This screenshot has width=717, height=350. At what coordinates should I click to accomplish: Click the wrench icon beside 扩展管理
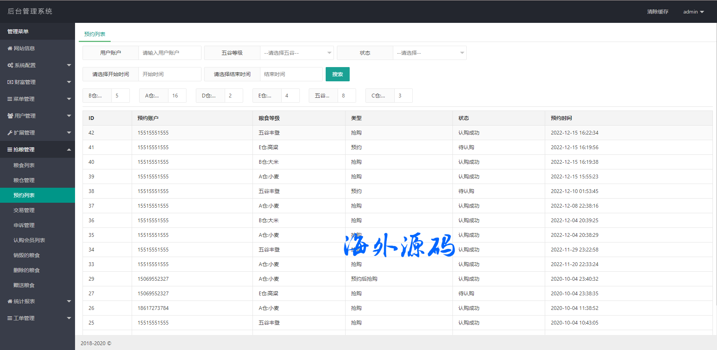10,133
